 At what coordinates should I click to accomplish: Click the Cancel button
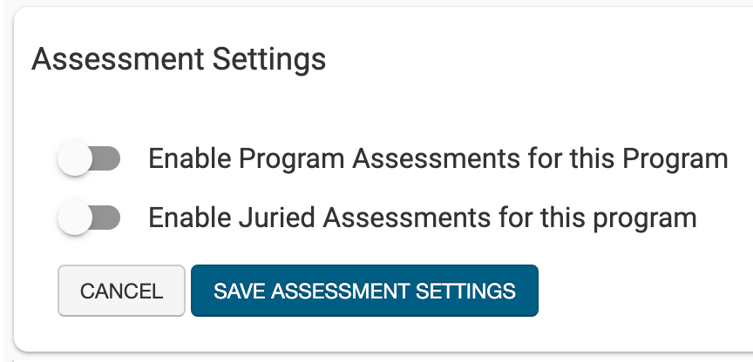click(x=121, y=291)
